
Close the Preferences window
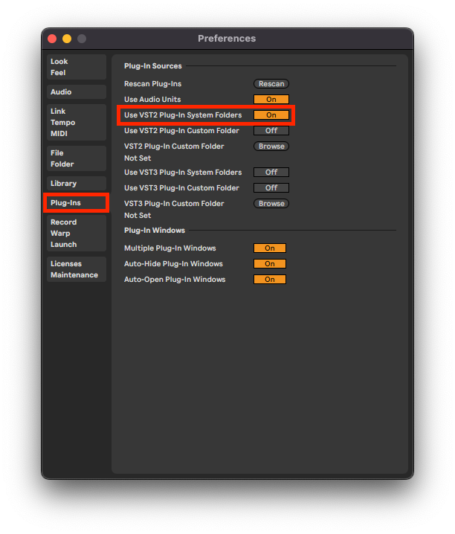(52, 39)
